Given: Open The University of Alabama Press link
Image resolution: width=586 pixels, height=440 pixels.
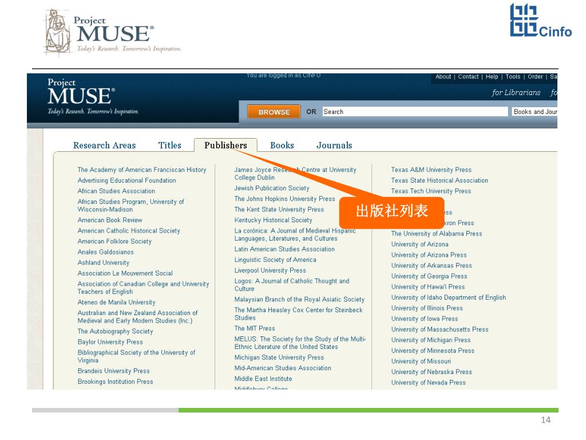Looking at the screenshot, I should click(x=437, y=234).
